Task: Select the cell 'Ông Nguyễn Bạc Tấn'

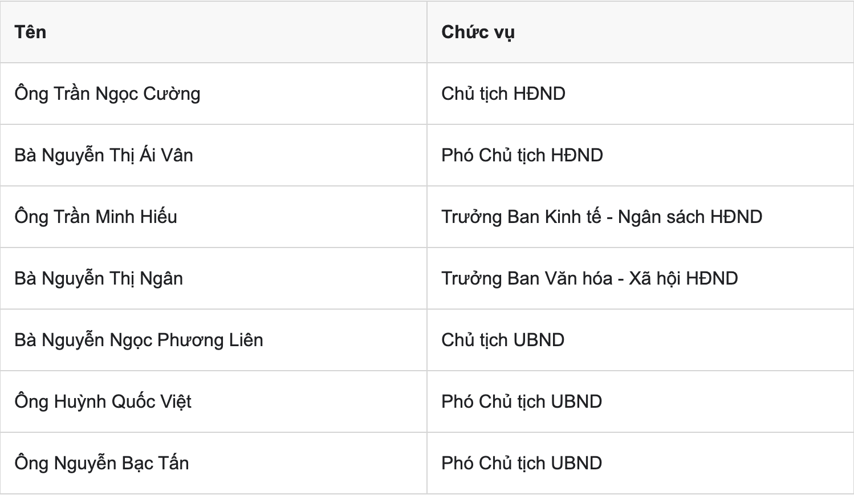Action: click(213, 463)
